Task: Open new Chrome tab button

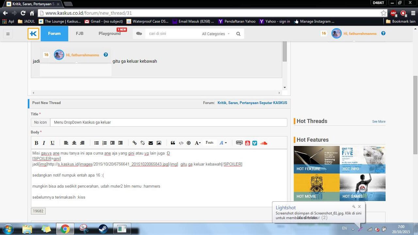Action: tap(68, 4)
